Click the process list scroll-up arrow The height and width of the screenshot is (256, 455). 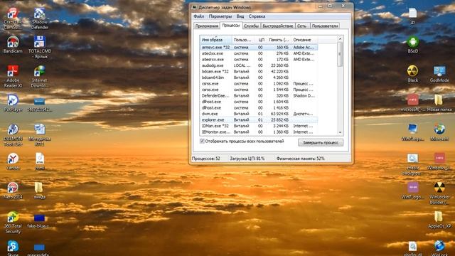click(340, 39)
